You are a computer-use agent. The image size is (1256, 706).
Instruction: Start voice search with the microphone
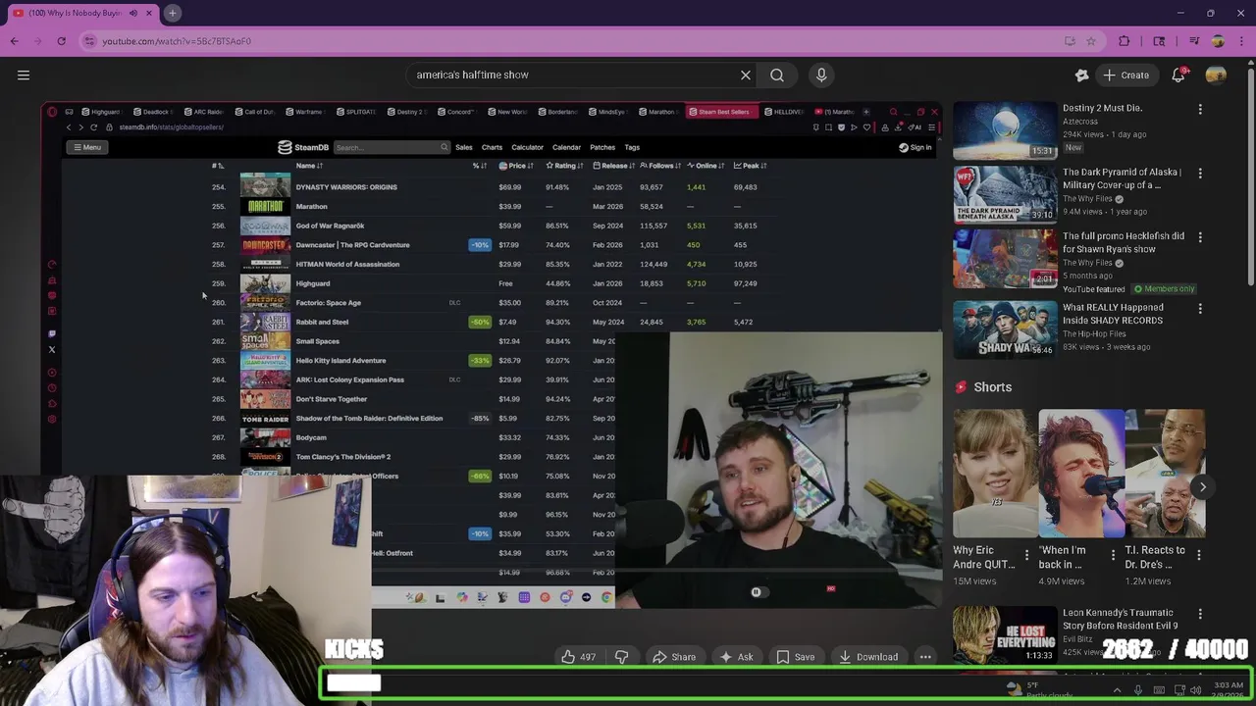point(821,76)
